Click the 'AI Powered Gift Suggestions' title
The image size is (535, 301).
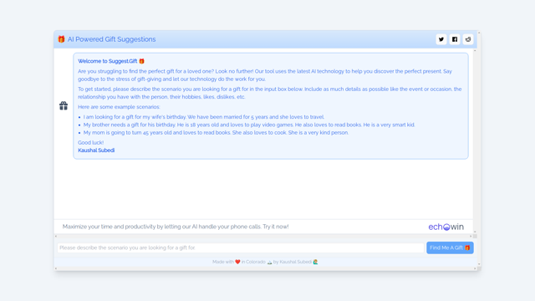tap(111, 39)
